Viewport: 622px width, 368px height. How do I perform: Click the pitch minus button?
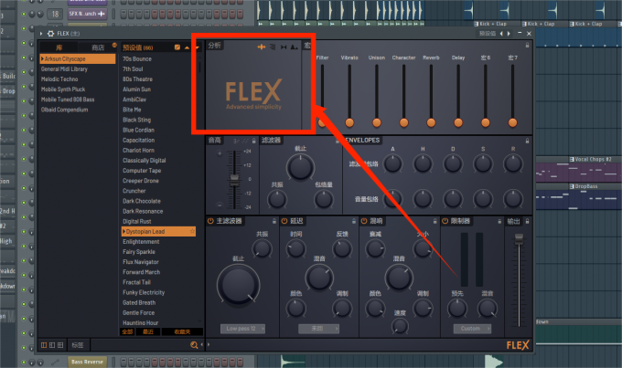220,205
